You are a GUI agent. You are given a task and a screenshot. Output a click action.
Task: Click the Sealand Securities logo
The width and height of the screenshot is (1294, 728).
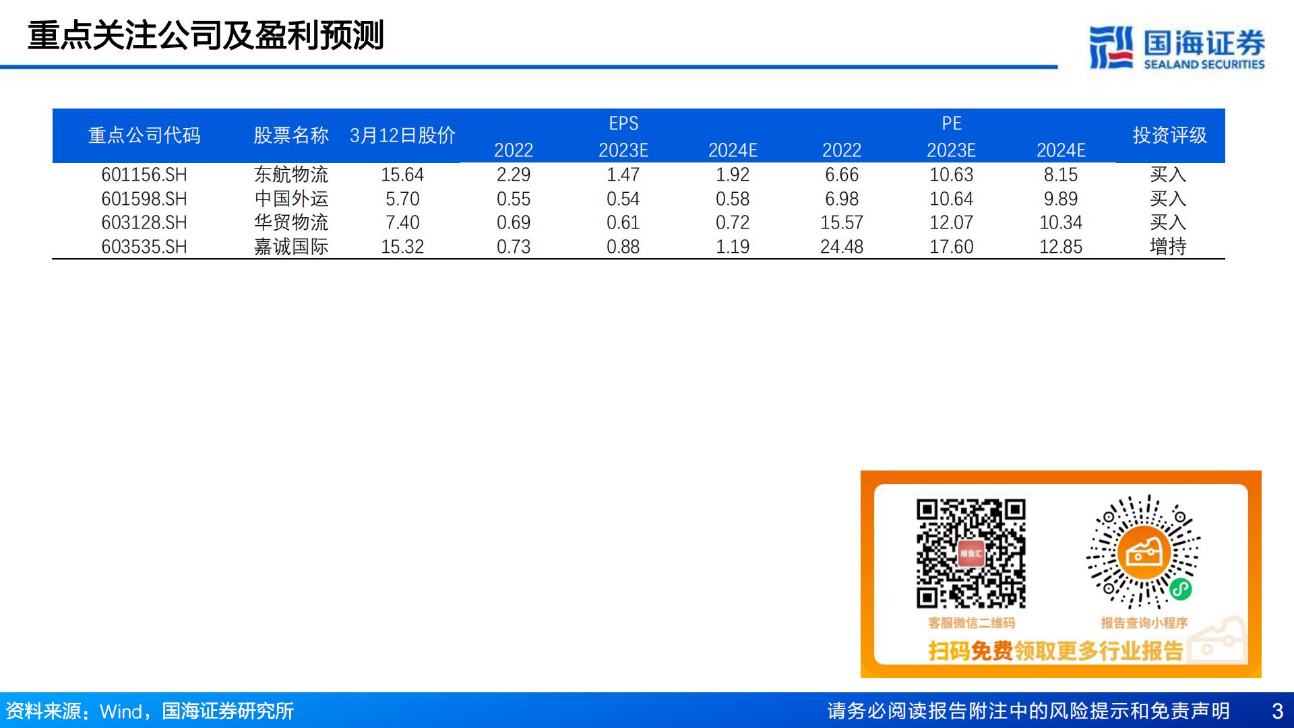pos(1177,47)
